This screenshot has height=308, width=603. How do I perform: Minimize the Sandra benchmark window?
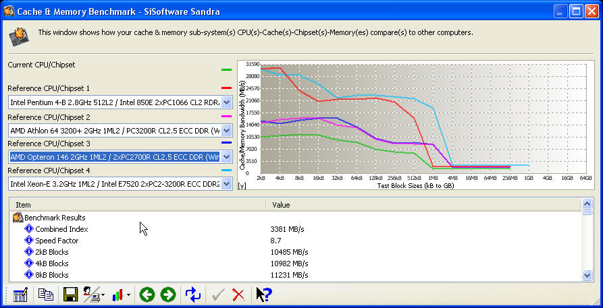[x=560, y=11]
